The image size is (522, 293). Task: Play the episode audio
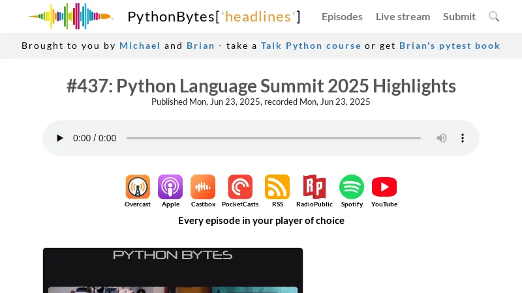60,138
